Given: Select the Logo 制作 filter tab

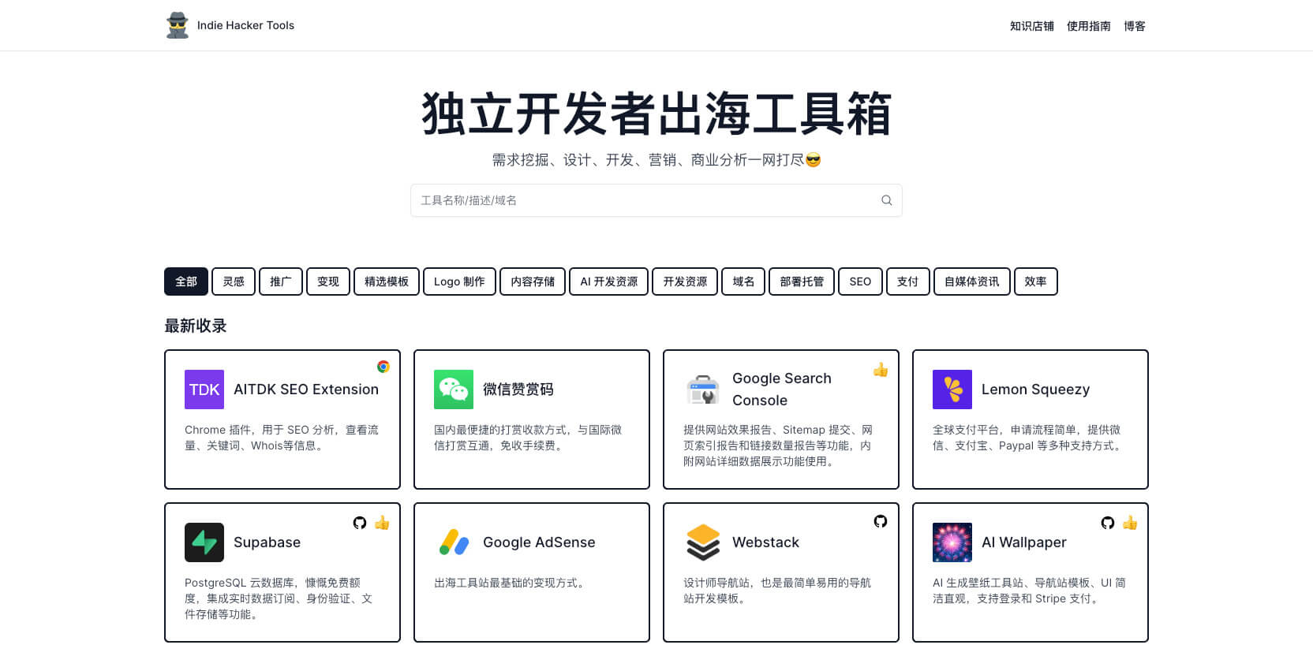Looking at the screenshot, I should (459, 281).
